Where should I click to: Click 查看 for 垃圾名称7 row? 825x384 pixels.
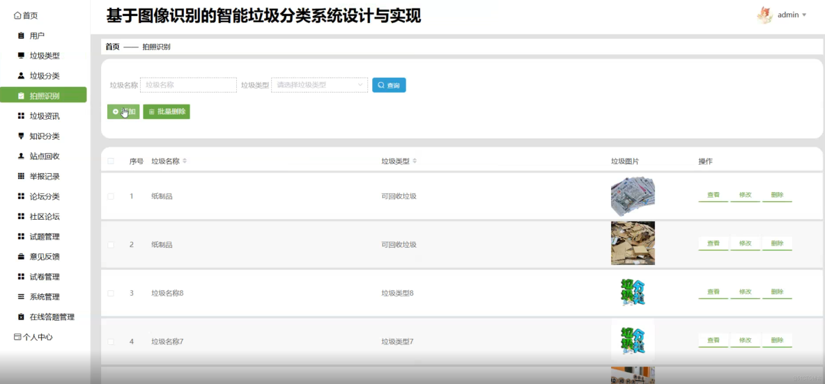714,340
